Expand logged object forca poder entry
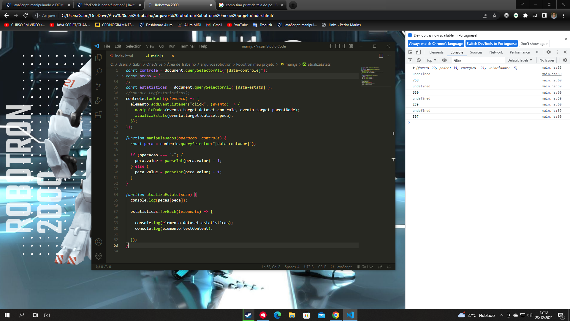The width and height of the screenshot is (570, 321). pos(414,68)
